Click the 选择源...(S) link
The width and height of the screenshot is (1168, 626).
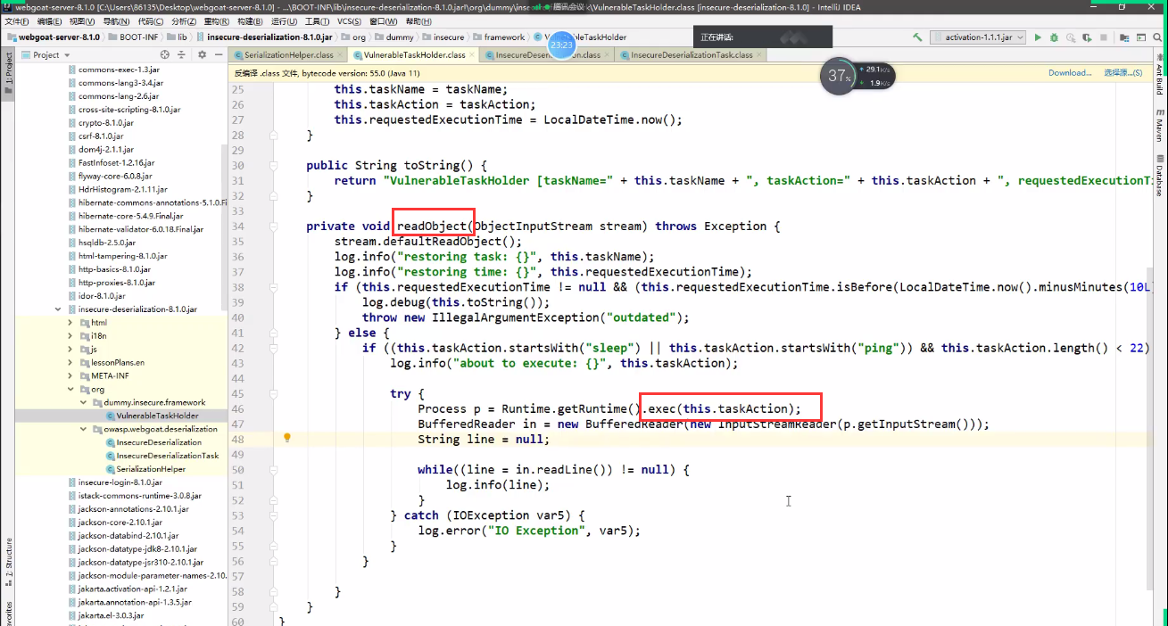[1122, 73]
